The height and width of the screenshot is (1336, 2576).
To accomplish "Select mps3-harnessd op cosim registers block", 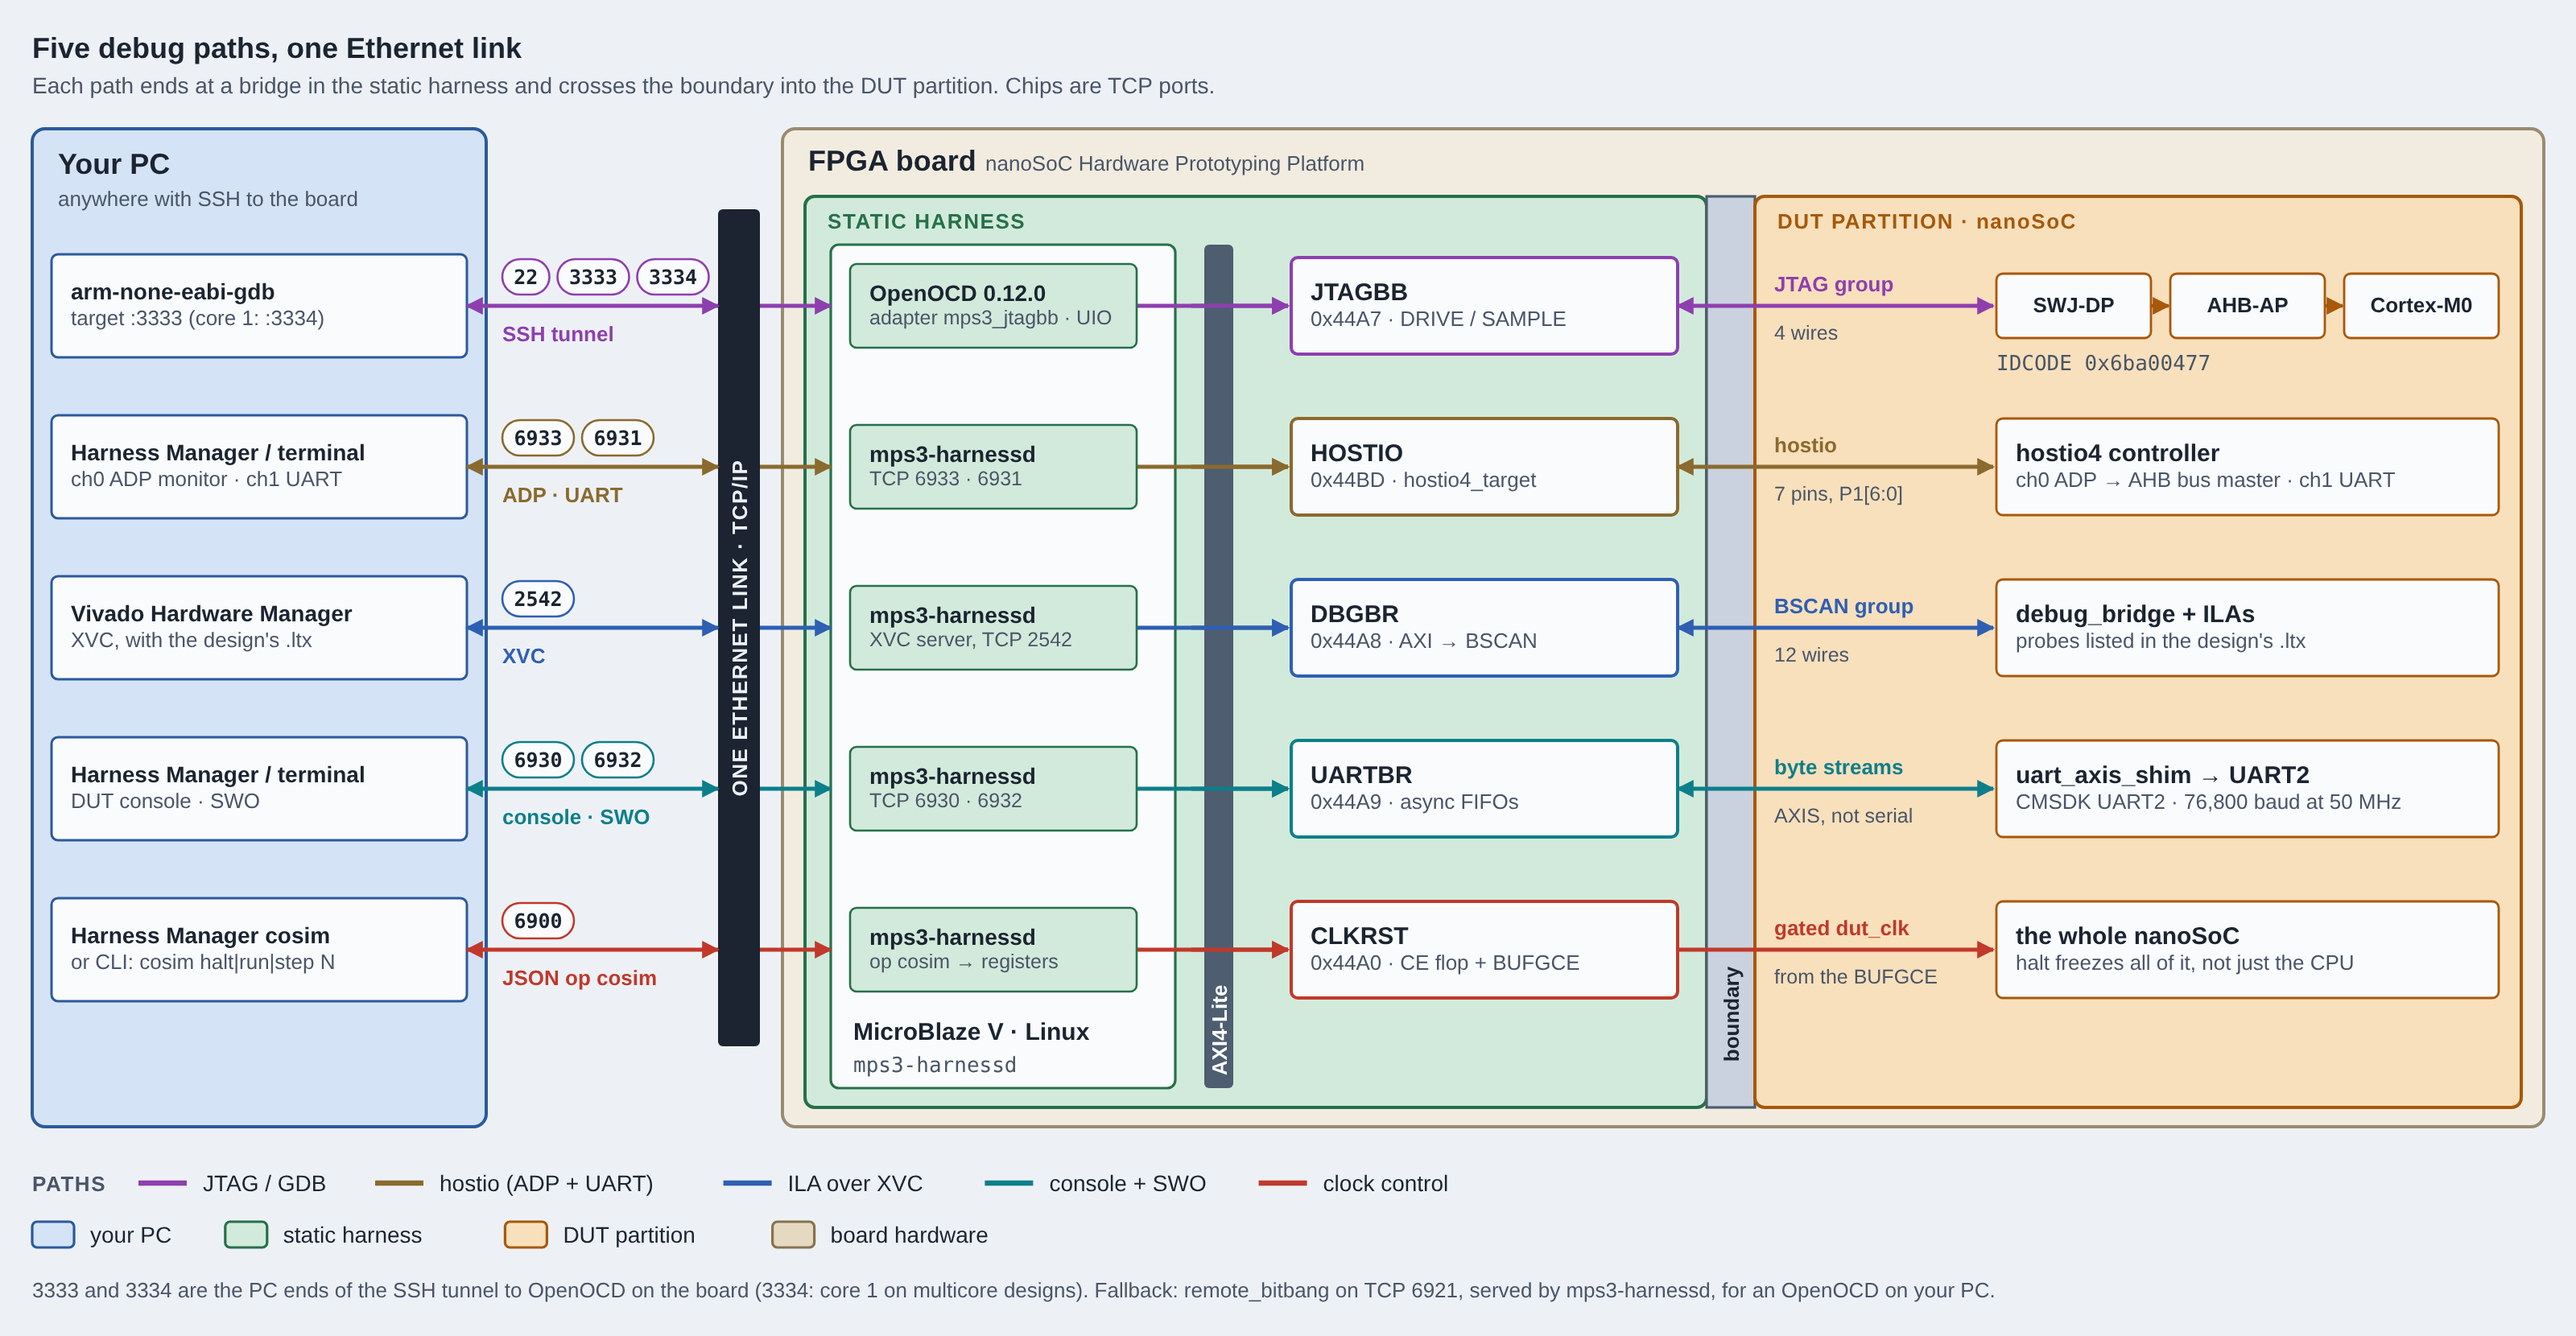I will pos(993,949).
